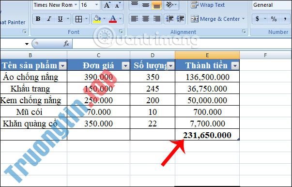This screenshot has height=187, width=292.
Task: Toggle Bold formatting
Action: (x=38, y=19)
